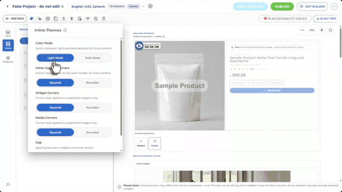Image resolution: width=342 pixels, height=192 pixels.
Task: Increase canvas zoom with plus button
Action: 322,30
